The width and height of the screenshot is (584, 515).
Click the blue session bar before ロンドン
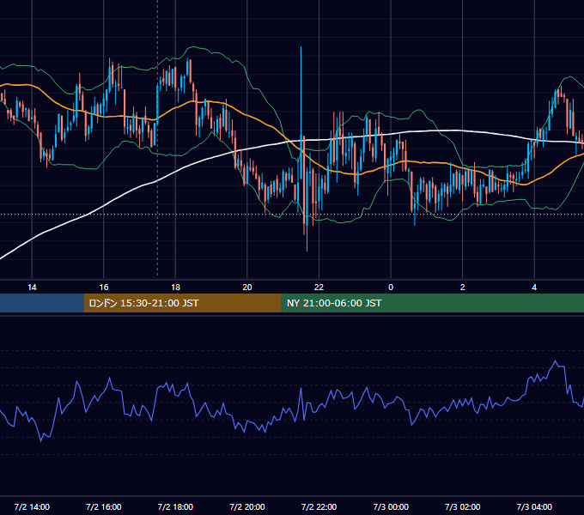[42, 303]
